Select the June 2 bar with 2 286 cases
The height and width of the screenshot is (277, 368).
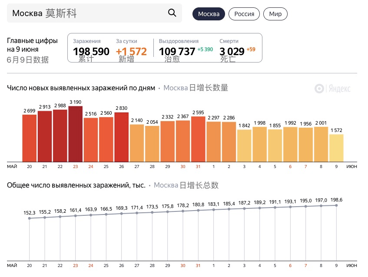(229, 142)
